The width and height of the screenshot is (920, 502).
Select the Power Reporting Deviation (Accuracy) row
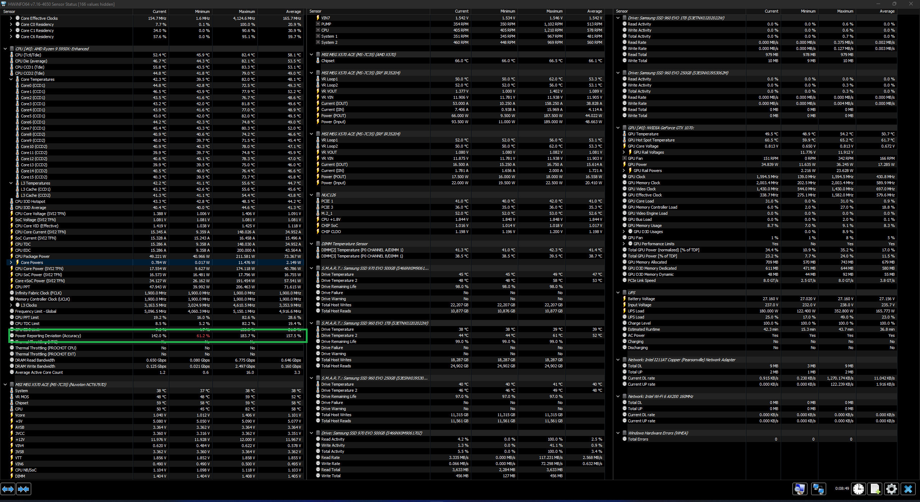coord(48,336)
